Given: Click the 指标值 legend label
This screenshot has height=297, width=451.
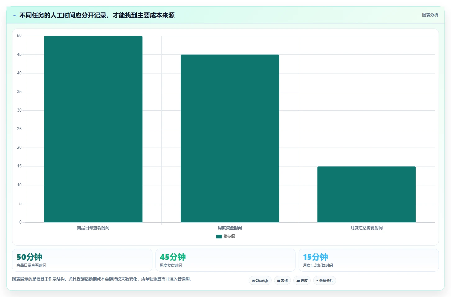Looking at the screenshot, I should point(229,236).
